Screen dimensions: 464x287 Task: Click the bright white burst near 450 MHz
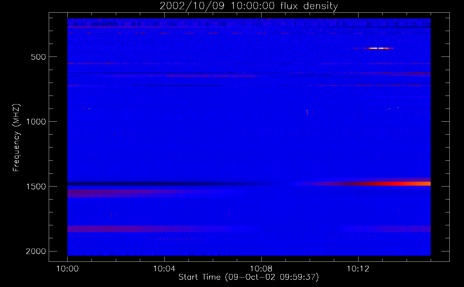pyautogui.click(x=379, y=48)
